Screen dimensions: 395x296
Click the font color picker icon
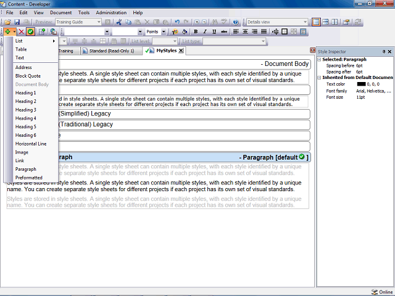pyautogui.click(x=175, y=31)
